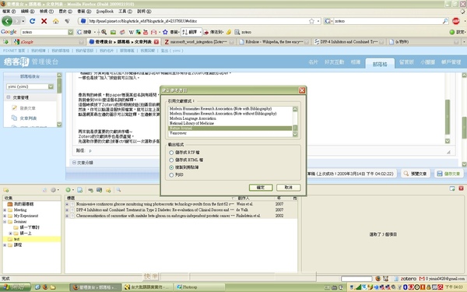Click the cancel button in citation dialog
This screenshot has height=292, width=467.
(x=288, y=188)
